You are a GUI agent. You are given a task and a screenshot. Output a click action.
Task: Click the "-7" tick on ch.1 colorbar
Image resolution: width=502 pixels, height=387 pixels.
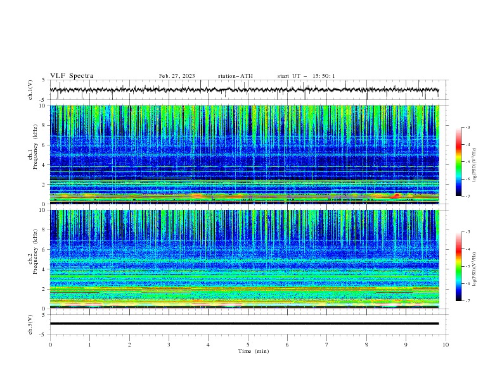468,196
